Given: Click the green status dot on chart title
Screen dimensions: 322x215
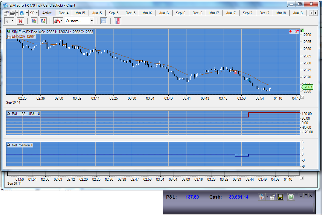Looking at the screenshot, I should [9, 31].
